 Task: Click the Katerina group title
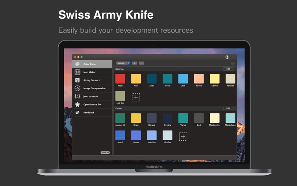click(x=119, y=69)
